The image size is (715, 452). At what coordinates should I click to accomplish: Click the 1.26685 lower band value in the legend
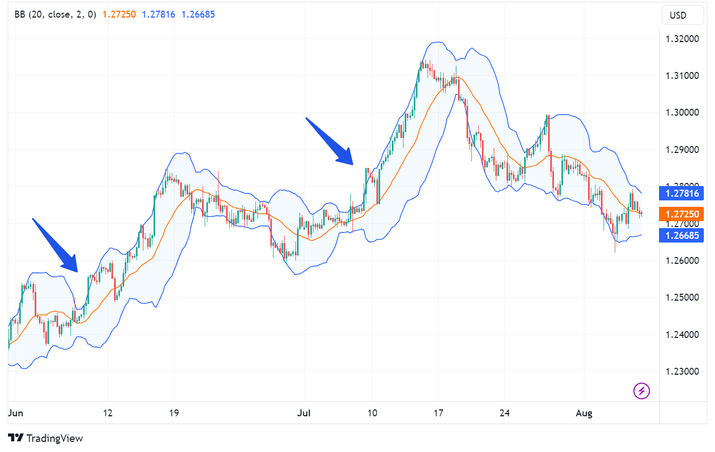[198, 14]
